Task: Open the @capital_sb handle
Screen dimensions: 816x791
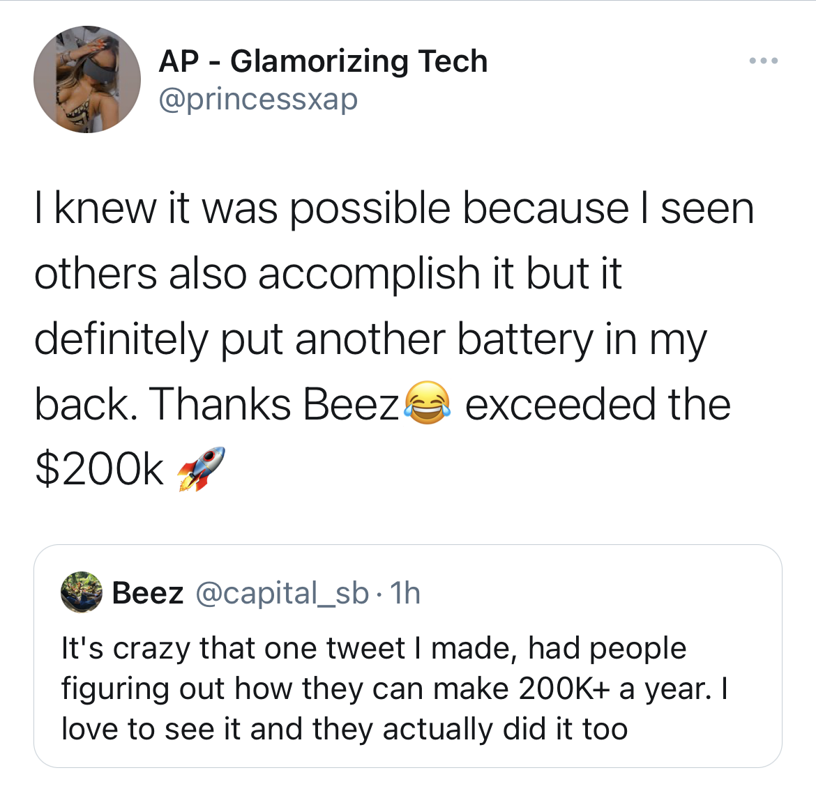Action: [x=282, y=593]
